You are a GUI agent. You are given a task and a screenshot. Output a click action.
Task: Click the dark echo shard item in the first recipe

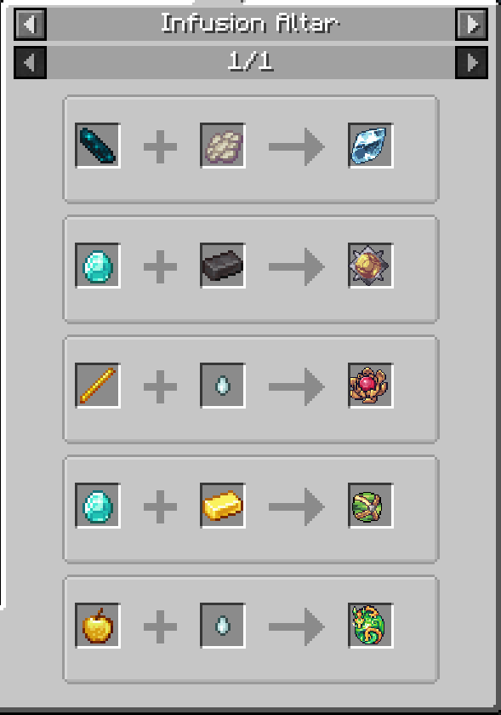point(98,146)
